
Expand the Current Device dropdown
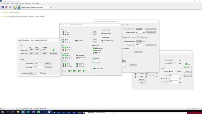coord(50,7)
